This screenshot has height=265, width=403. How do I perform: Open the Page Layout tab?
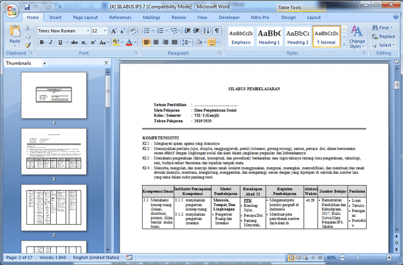85,17
